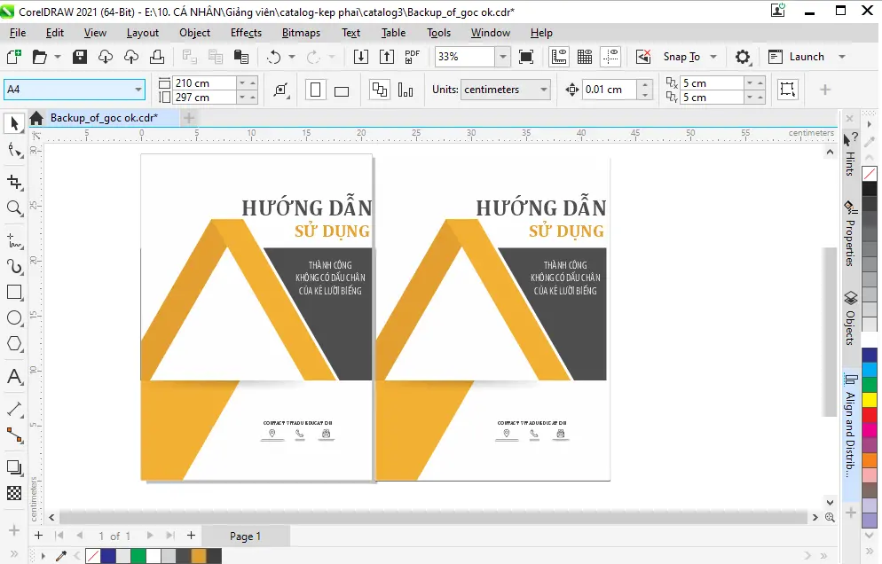Enable portrait page orientation

pos(315,89)
